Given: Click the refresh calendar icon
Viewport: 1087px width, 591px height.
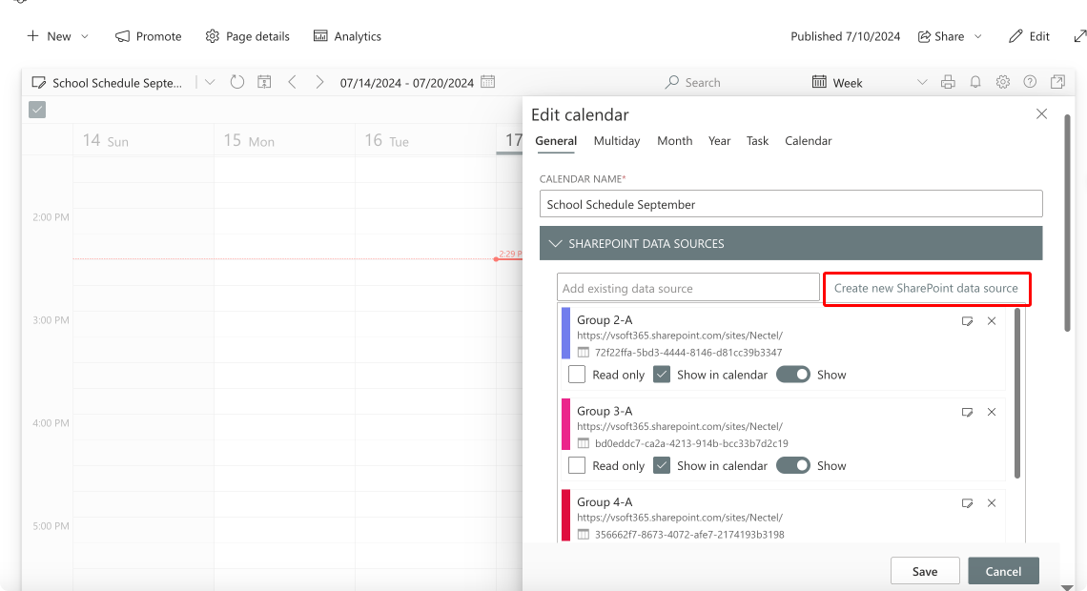Looking at the screenshot, I should click(x=237, y=82).
